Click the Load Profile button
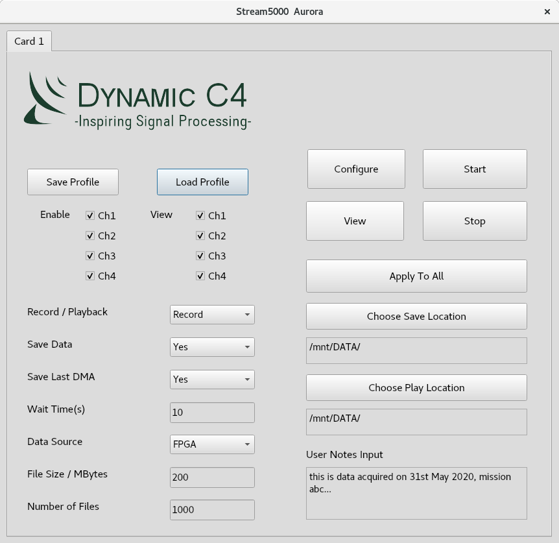The width and height of the screenshot is (559, 543). [202, 182]
